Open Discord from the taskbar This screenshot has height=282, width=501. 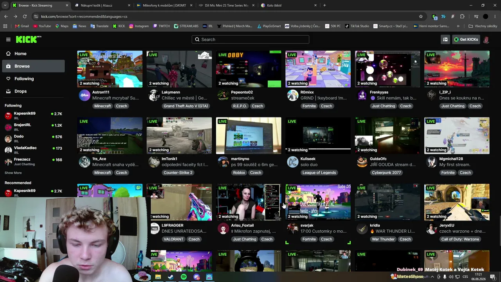196,277
